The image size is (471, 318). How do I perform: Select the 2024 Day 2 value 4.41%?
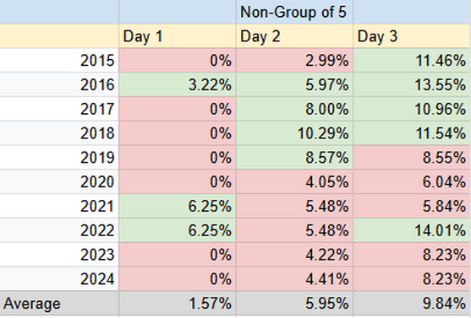(294, 278)
